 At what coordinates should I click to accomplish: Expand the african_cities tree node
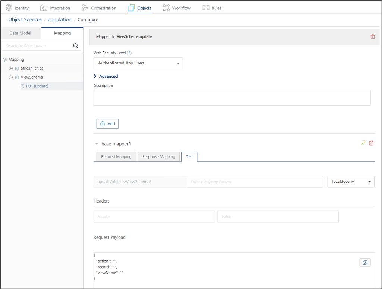pyautogui.click(x=11, y=69)
